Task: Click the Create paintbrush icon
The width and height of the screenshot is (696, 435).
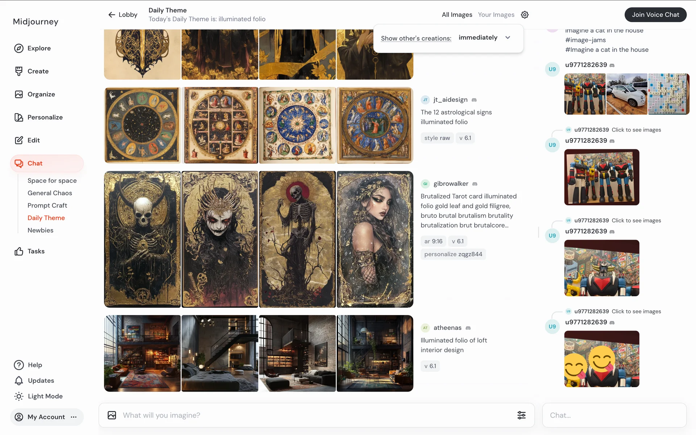Action: pos(19,71)
